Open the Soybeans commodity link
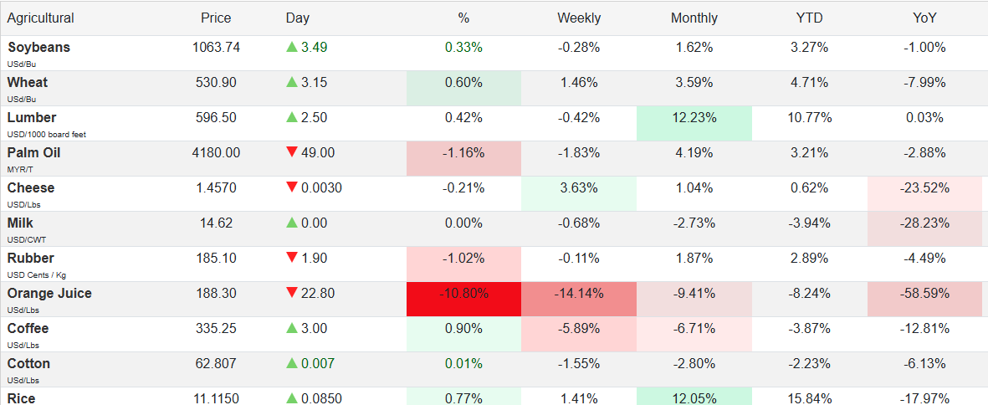This screenshot has width=988, height=405. pos(38,48)
